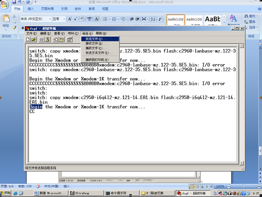Click the Open file icon in HyperTerminal toolbar
The height and width of the screenshot is (197, 262).
(33, 40)
